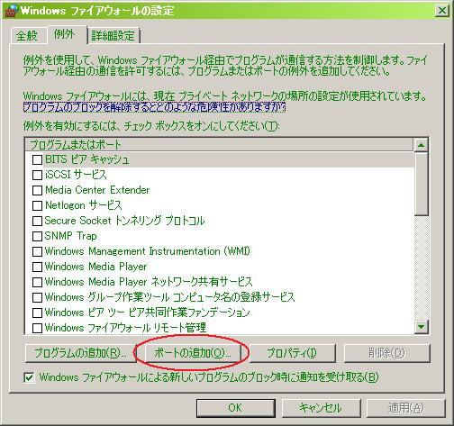
Task: Open プロパティ for the selected item
Action: [x=292, y=353]
